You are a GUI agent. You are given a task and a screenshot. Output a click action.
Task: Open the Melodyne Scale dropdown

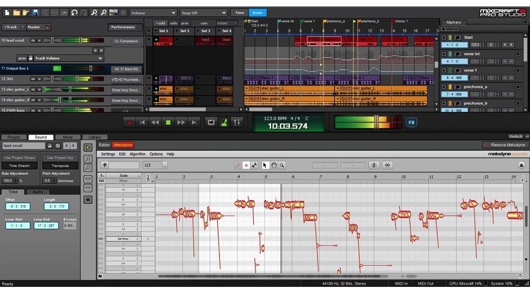pos(123,176)
